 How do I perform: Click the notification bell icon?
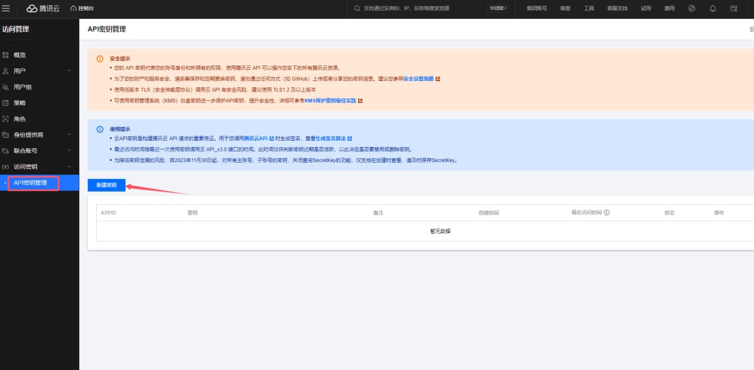(713, 9)
